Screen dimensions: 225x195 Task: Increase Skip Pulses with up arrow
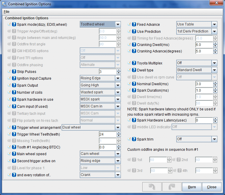(x=119, y=70)
